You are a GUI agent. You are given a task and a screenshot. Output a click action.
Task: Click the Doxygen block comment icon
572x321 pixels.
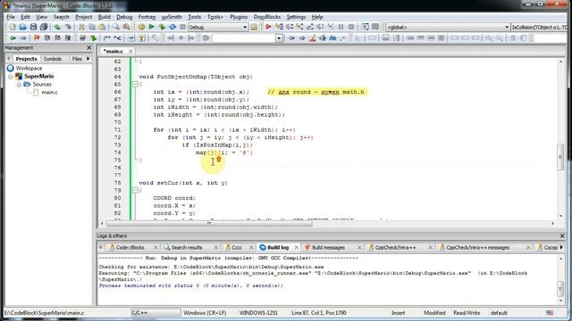(x=107, y=37)
